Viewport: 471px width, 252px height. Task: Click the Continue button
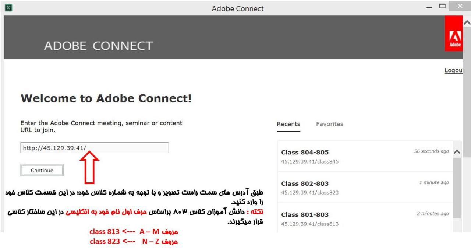point(42,170)
